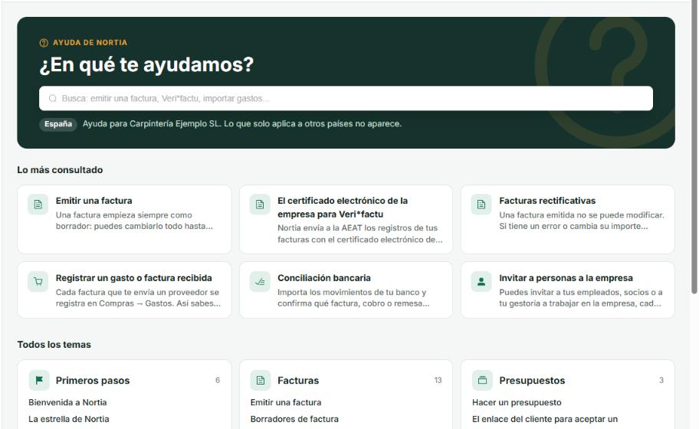Click the document icon of Emitir una factura card
Viewport: 699px width, 429px height.
click(x=38, y=205)
